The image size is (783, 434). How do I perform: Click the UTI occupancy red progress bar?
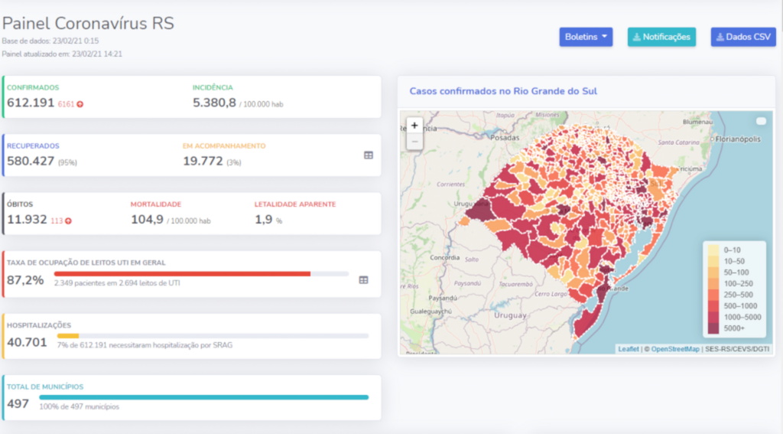[x=182, y=273]
